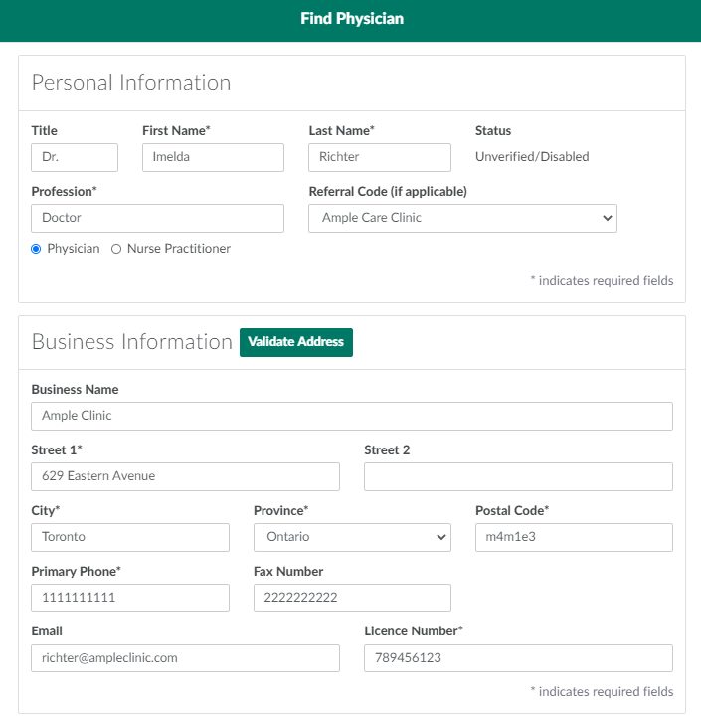701x718 pixels.
Task: Focus the First Name field
Action: pos(213,157)
